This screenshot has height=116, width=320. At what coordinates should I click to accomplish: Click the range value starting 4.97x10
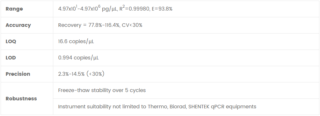88,9
